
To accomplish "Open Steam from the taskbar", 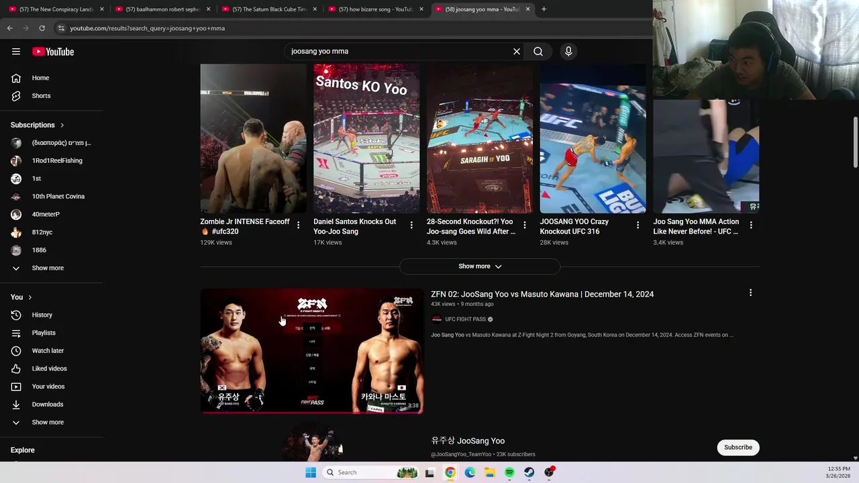I will [529, 472].
